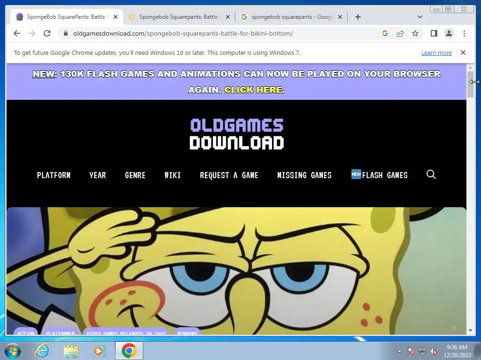Open REQUEST A GAME page
481x360 pixels.
229,175
